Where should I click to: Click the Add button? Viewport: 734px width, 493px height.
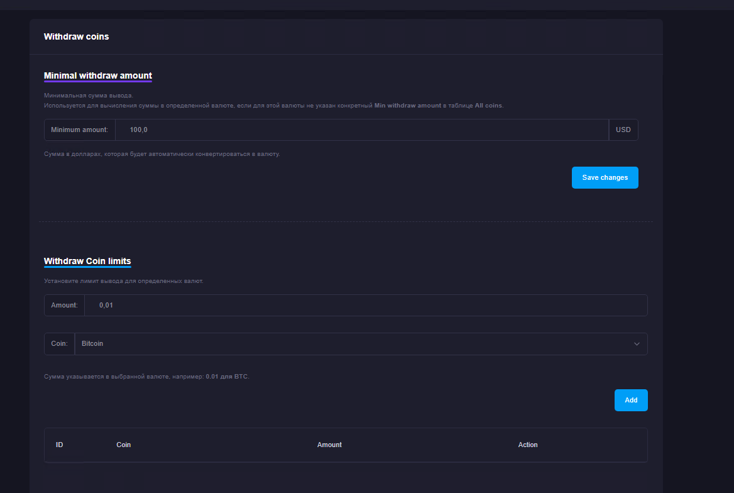click(631, 401)
